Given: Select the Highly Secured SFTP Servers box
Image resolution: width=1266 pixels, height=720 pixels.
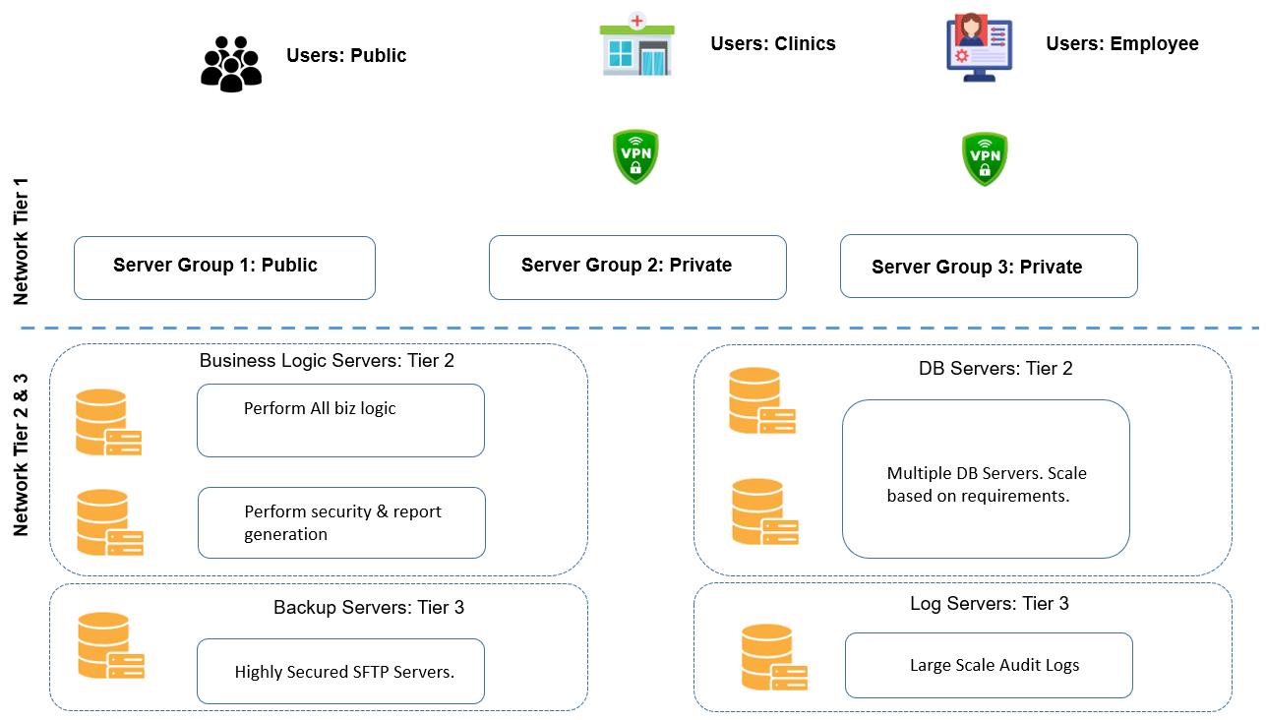Looking at the screenshot, I should tap(340, 671).
